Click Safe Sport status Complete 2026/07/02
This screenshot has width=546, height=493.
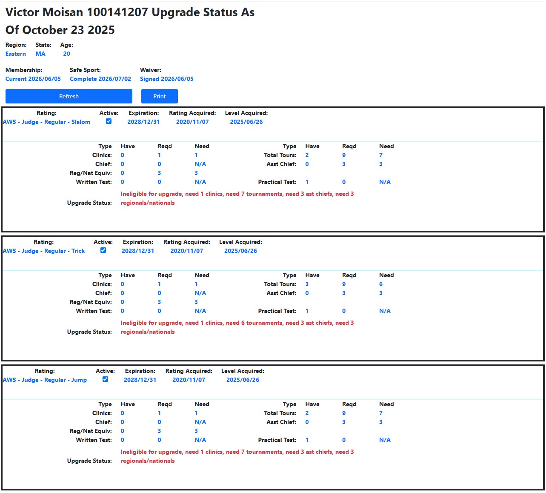click(x=100, y=79)
